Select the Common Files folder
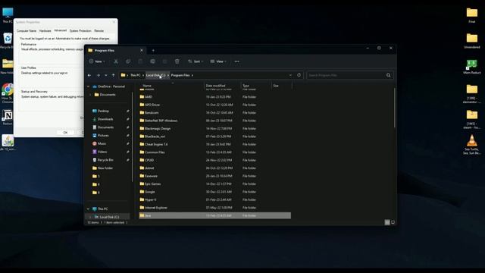The height and width of the screenshot is (273, 485). (214, 152)
